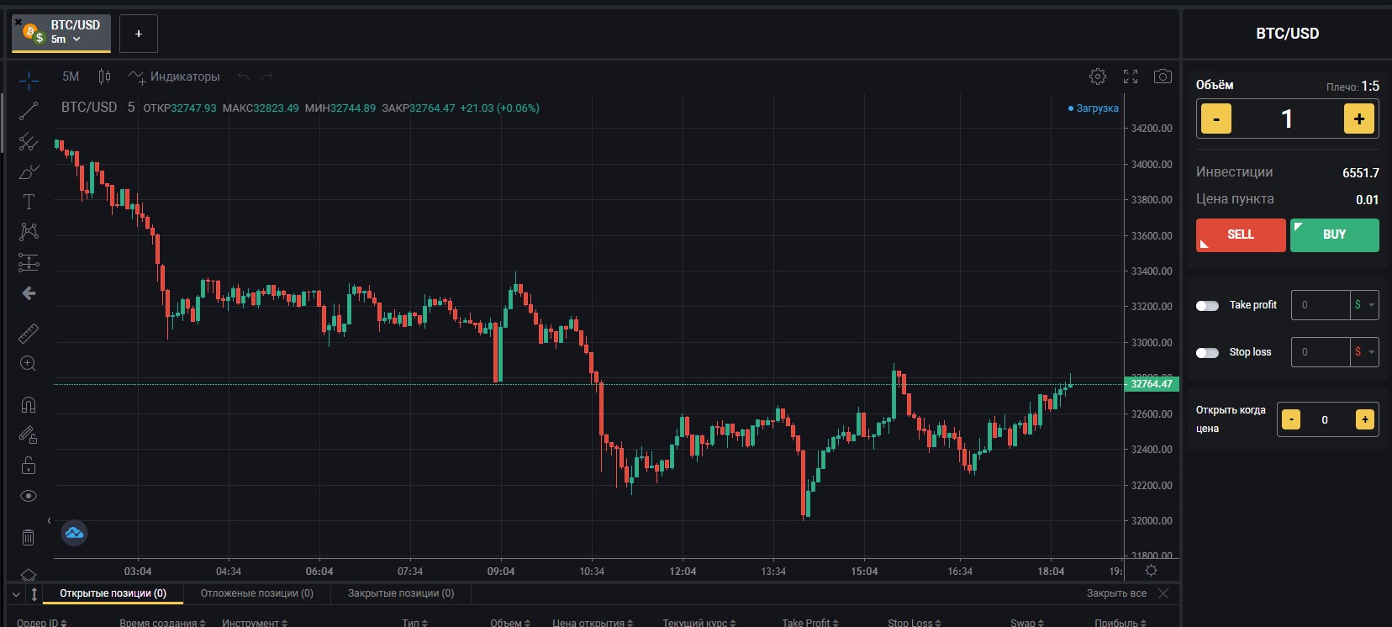Switch to Открытые позиции (0) tab
This screenshot has height=627, width=1392.
click(113, 593)
